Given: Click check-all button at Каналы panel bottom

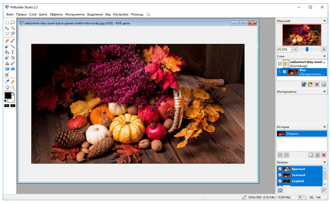Looking at the screenshot, I should pos(323,191).
